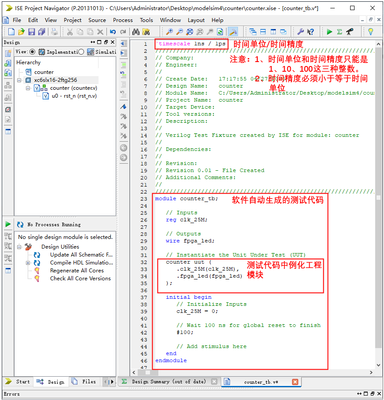Click the wrench settings toolbar icon
Viewport: 384px width, 400px height.
[x=301, y=32]
